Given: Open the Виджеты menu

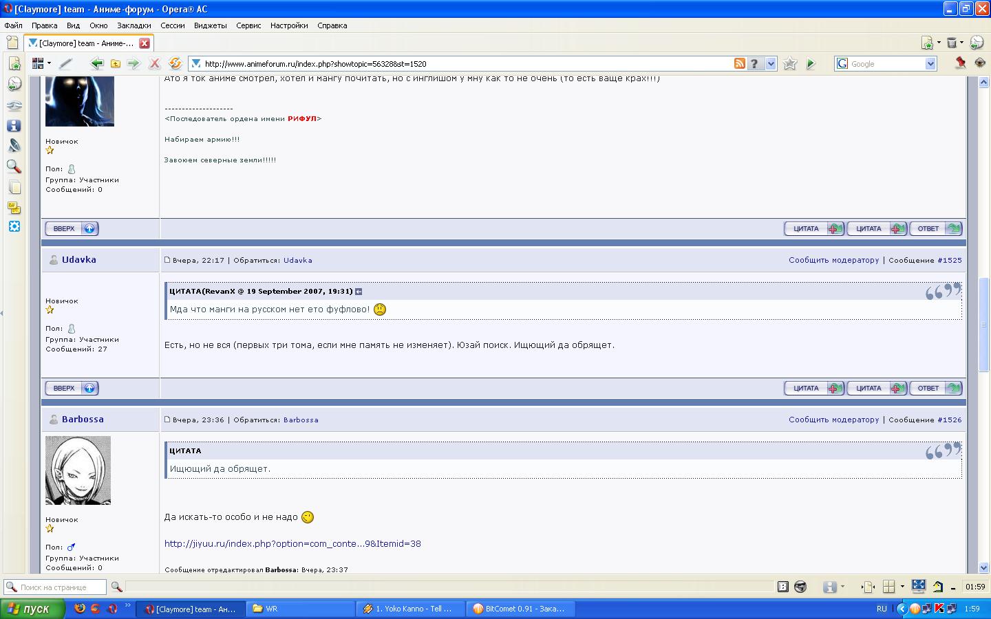Looking at the screenshot, I should (x=210, y=25).
